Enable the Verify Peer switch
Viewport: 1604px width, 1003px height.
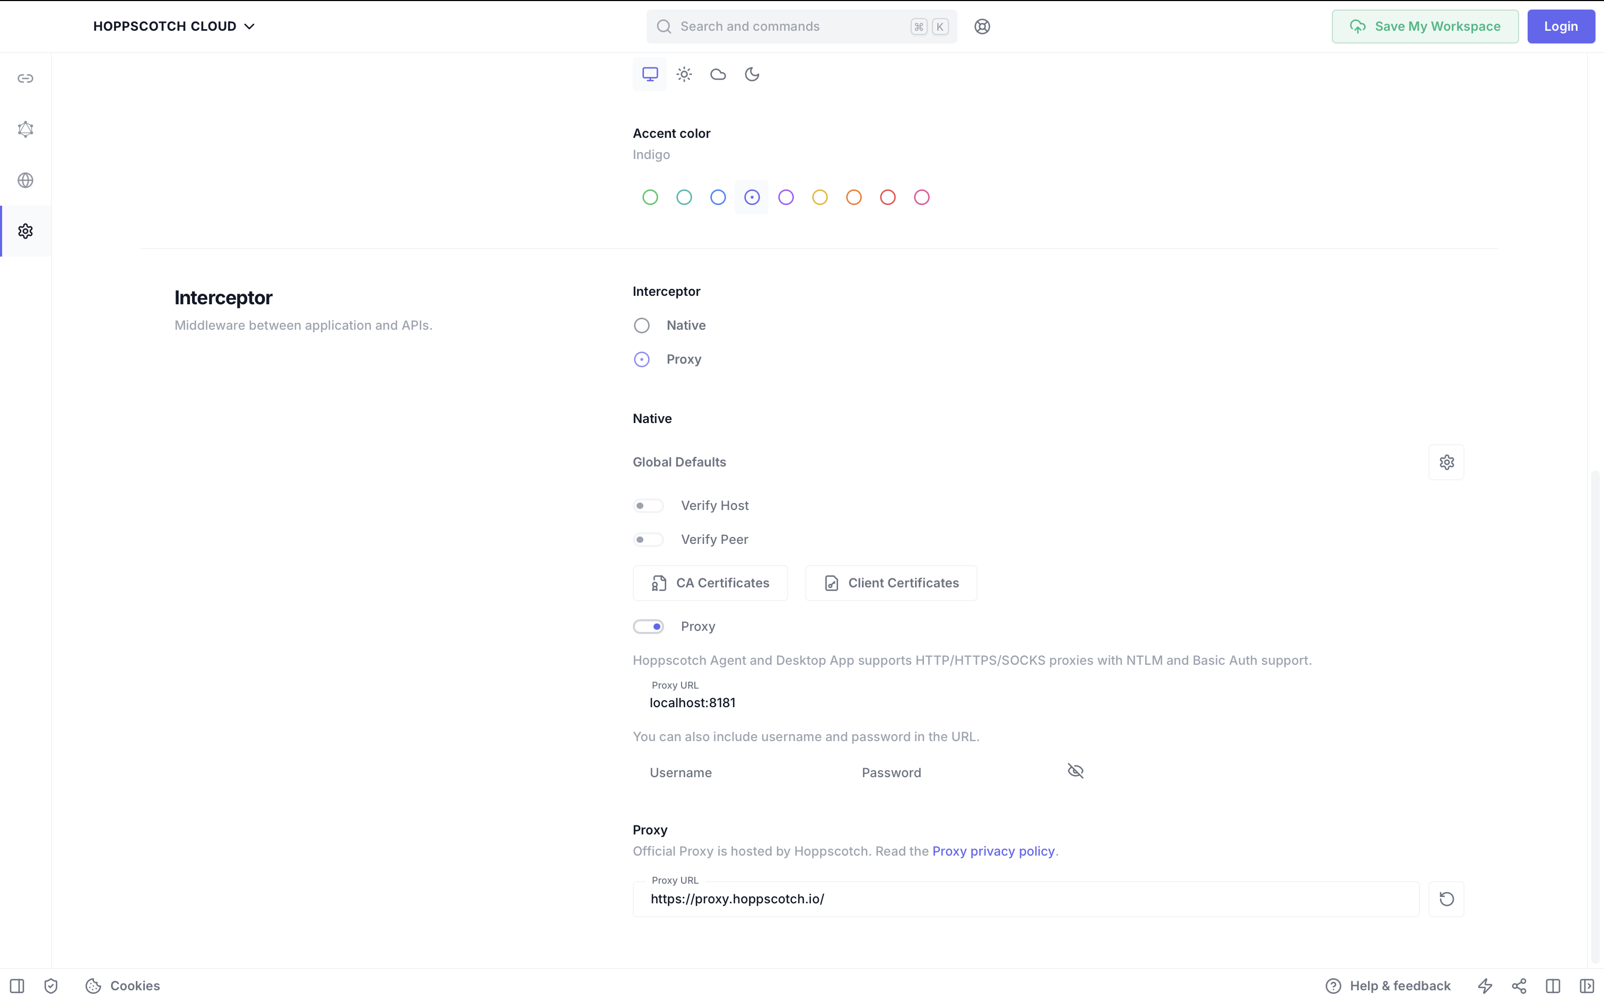click(x=648, y=540)
